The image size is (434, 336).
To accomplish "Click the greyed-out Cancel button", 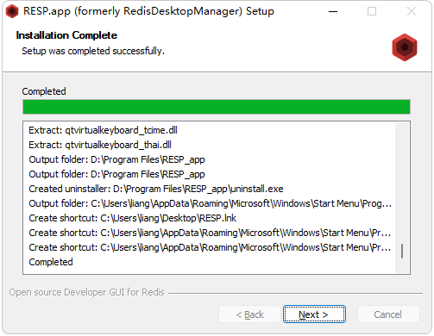I will point(388,314).
